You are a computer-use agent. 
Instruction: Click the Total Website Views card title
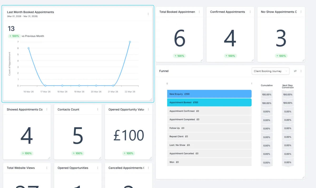point(21,168)
